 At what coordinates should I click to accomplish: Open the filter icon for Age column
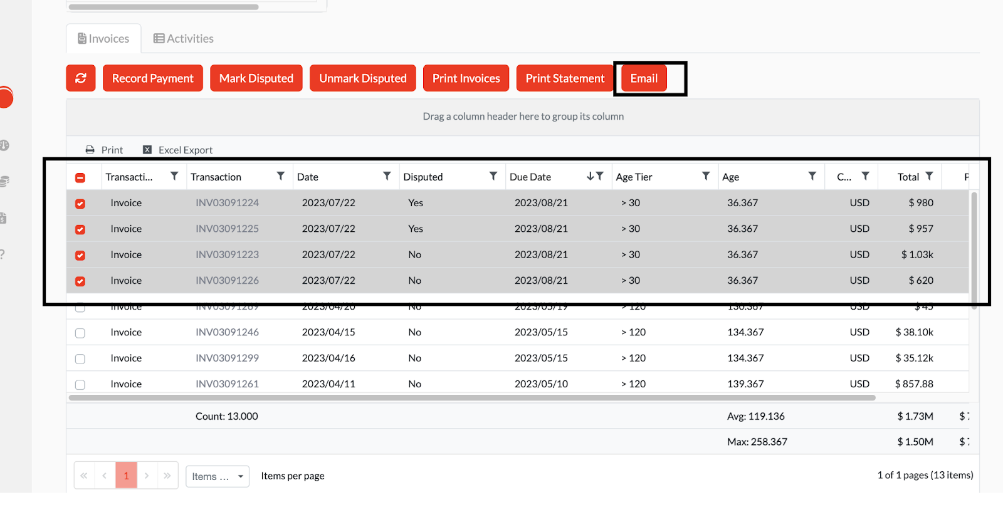pyautogui.click(x=812, y=176)
